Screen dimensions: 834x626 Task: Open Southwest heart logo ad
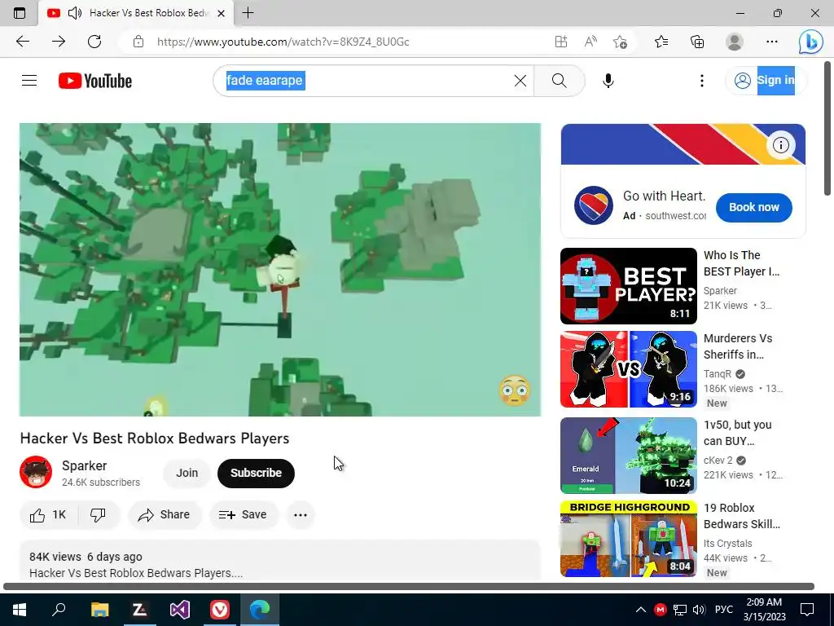click(594, 205)
